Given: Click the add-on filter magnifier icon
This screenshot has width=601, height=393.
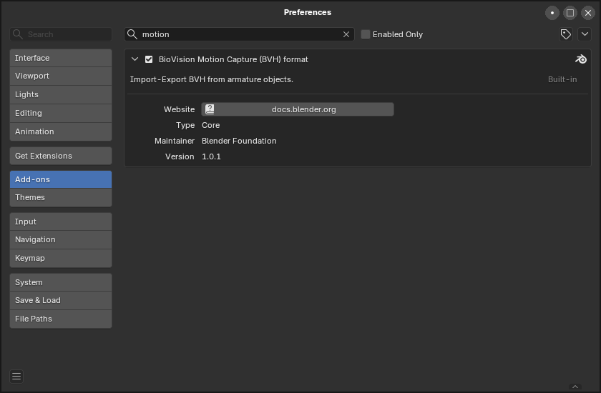Looking at the screenshot, I should coord(132,34).
